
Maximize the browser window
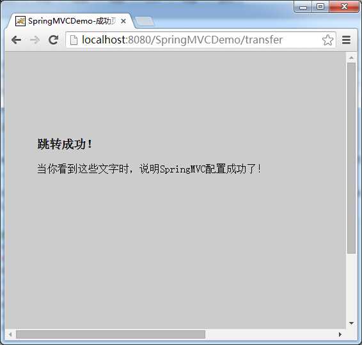click(x=320, y=6)
